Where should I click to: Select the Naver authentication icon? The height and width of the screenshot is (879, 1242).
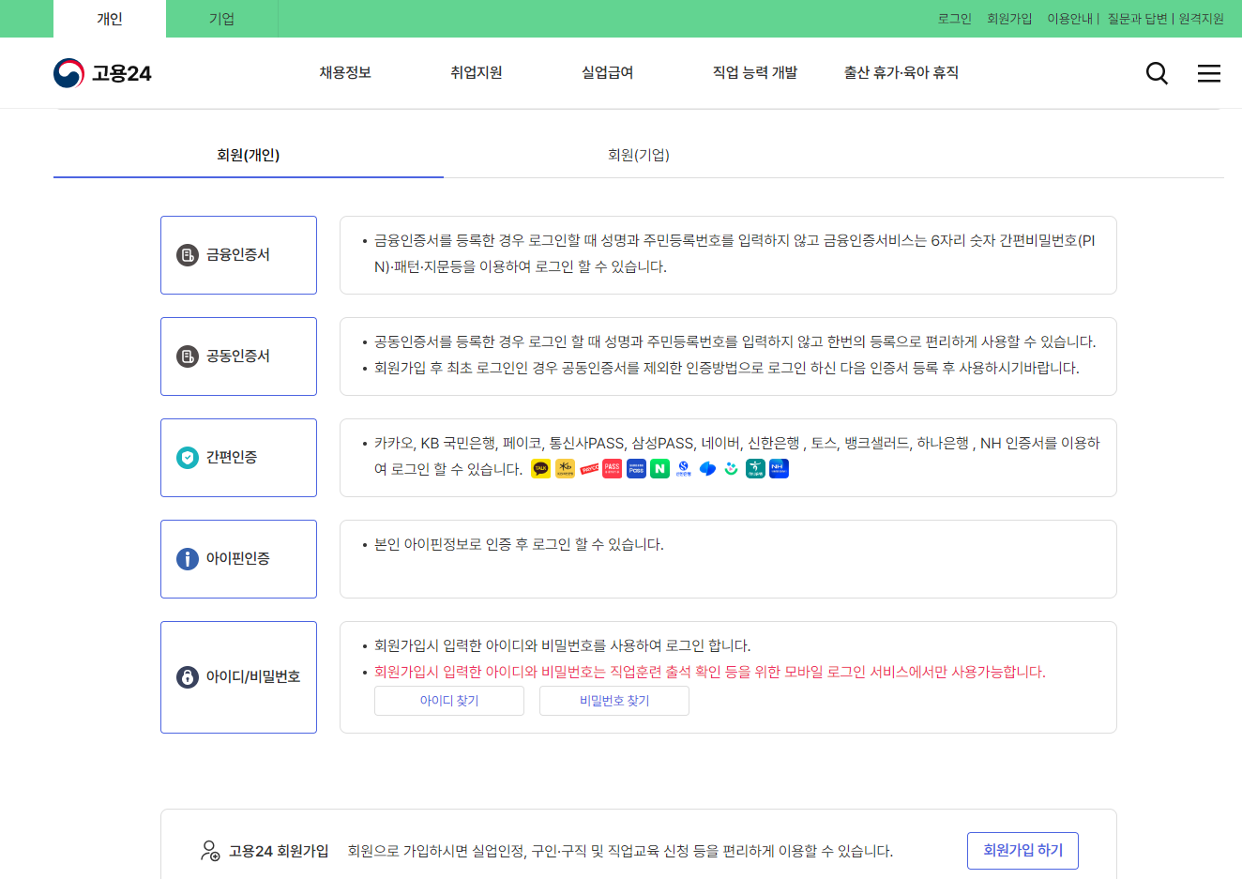659,468
